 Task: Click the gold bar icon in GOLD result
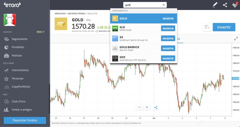pyautogui.click(x=115, y=18)
